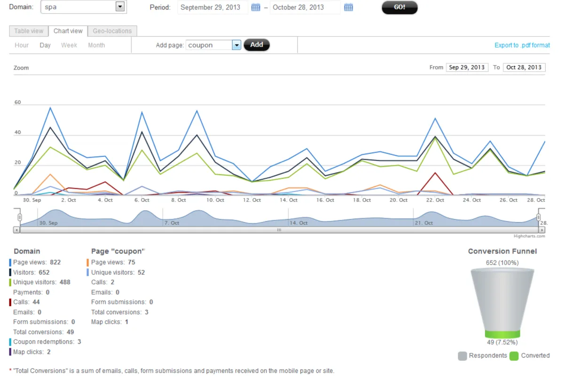Viewport: 564px width, 377px height.
Task: Click coupon Unique visitors color marker
Action: coord(88,272)
